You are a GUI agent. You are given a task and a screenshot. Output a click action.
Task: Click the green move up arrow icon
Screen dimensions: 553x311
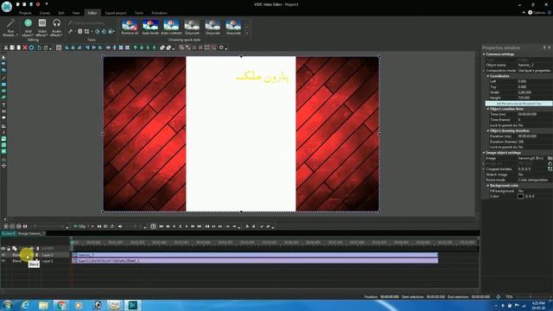[135, 48]
